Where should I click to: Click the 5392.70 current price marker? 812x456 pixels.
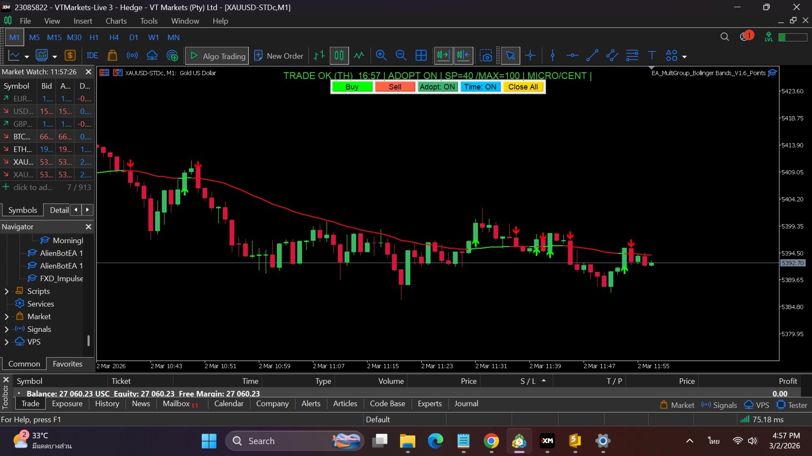tap(792, 263)
